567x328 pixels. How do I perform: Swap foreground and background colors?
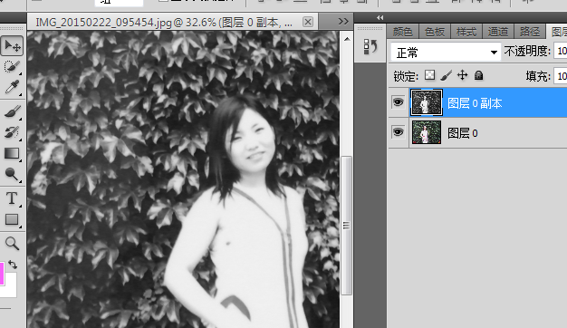13,265
